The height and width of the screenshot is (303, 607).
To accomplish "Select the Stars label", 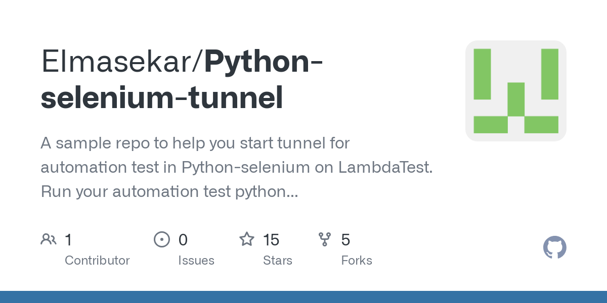I will (278, 261).
